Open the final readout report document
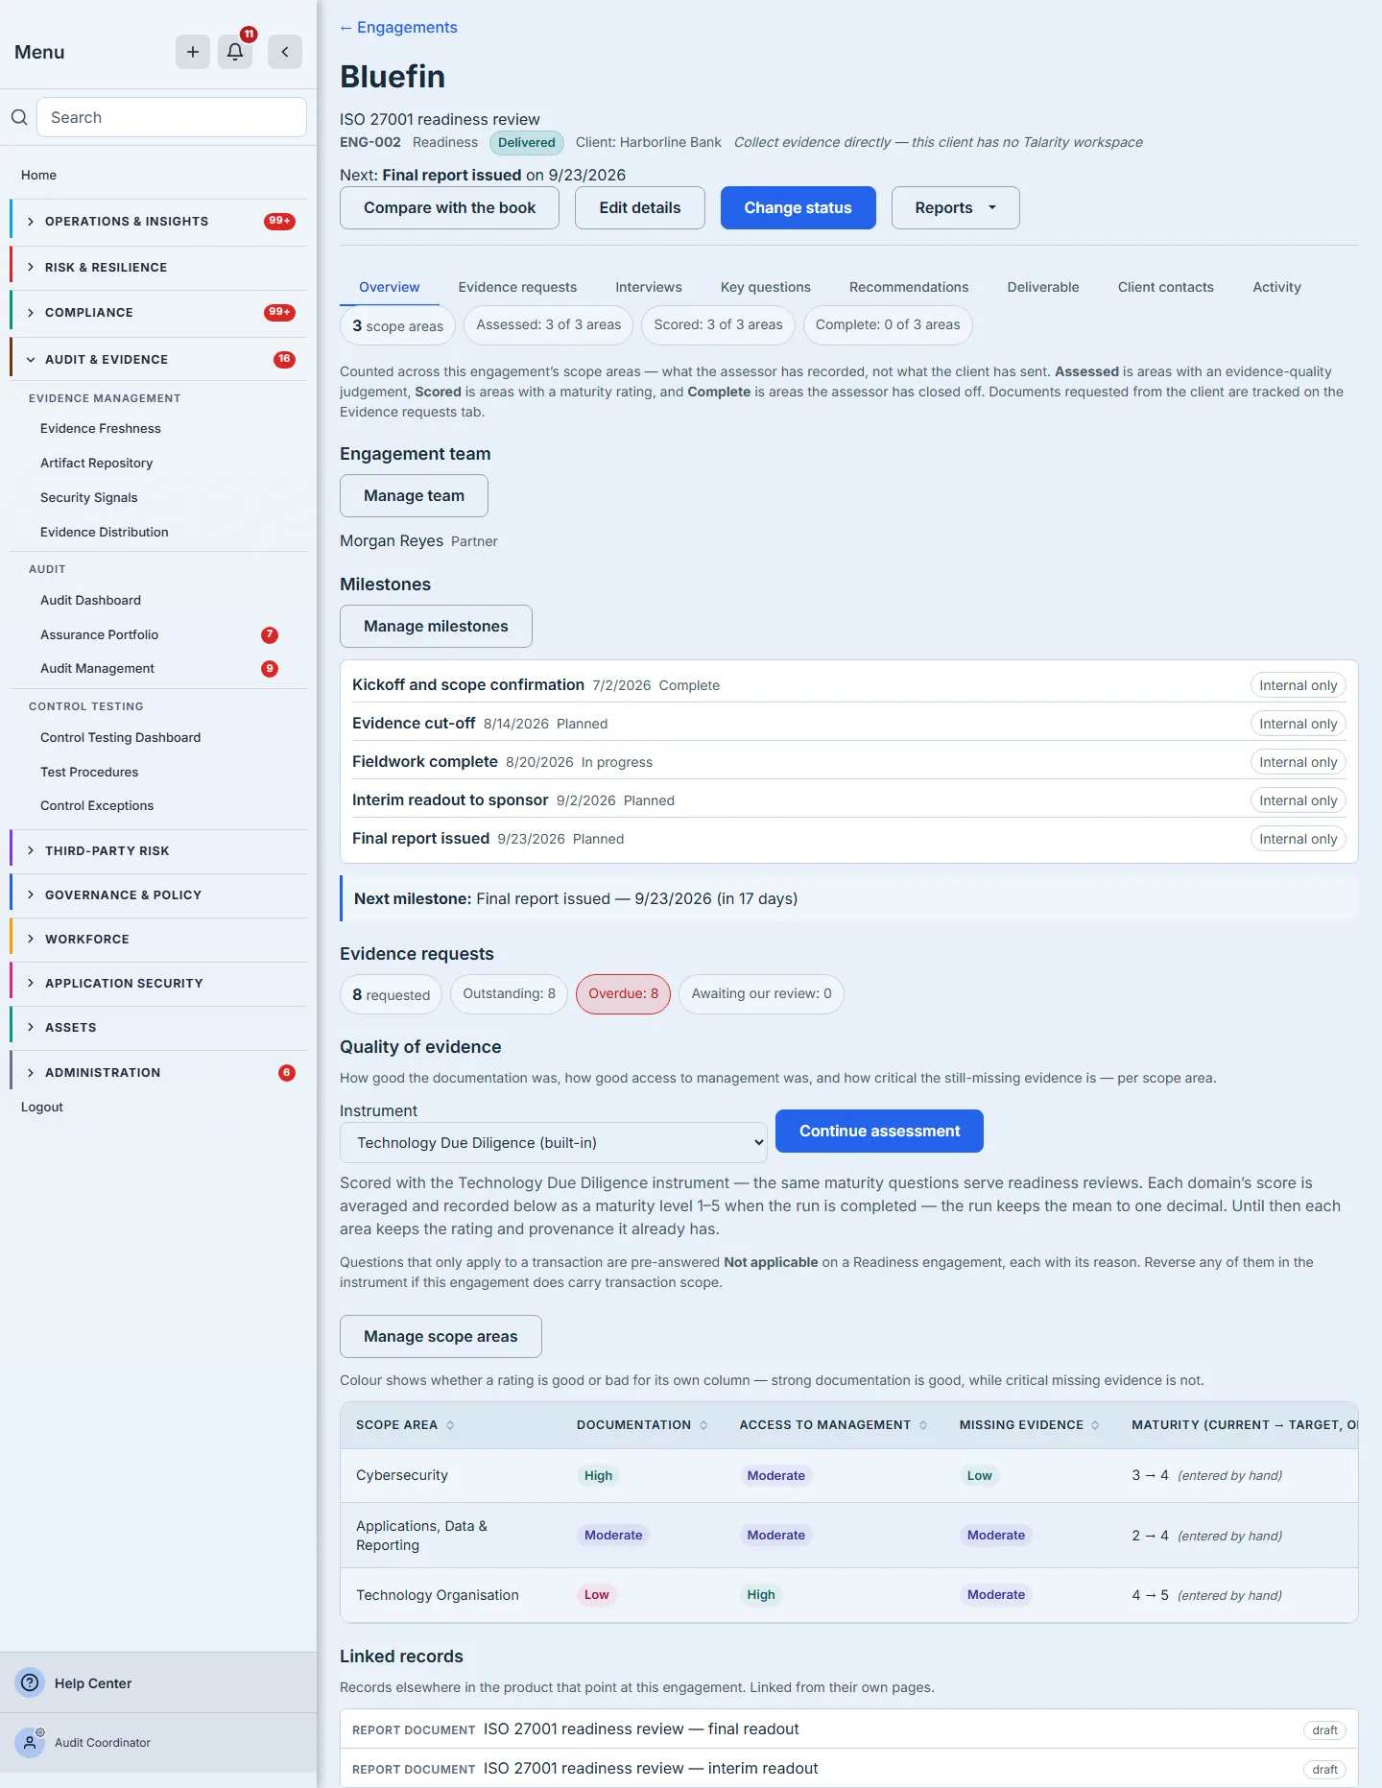The height and width of the screenshot is (1788, 1382). tap(641, 1729)
